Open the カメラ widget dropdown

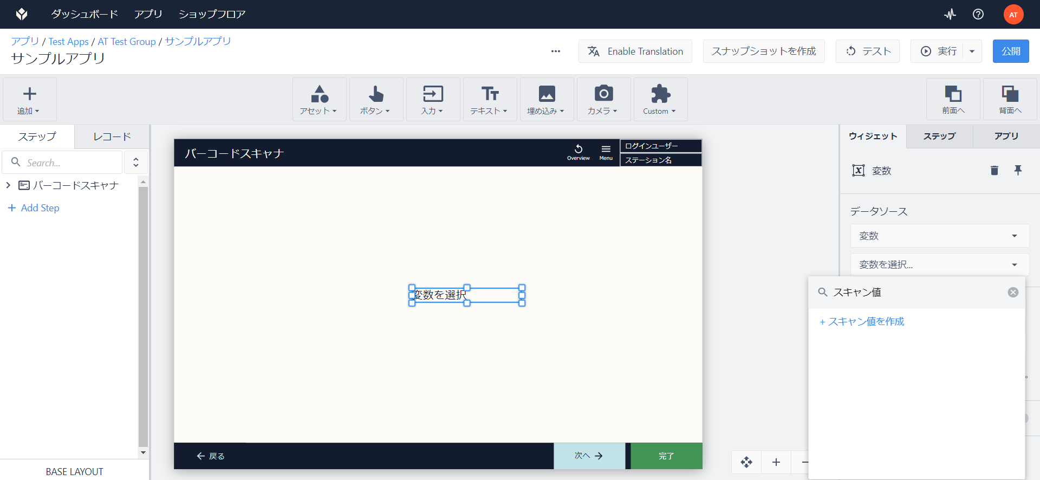pyautogui.click(x=603, y=99)
